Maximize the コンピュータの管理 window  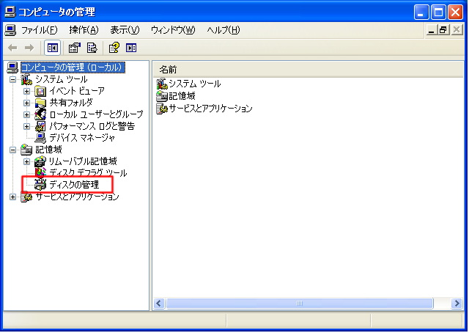tap(438, 12)
